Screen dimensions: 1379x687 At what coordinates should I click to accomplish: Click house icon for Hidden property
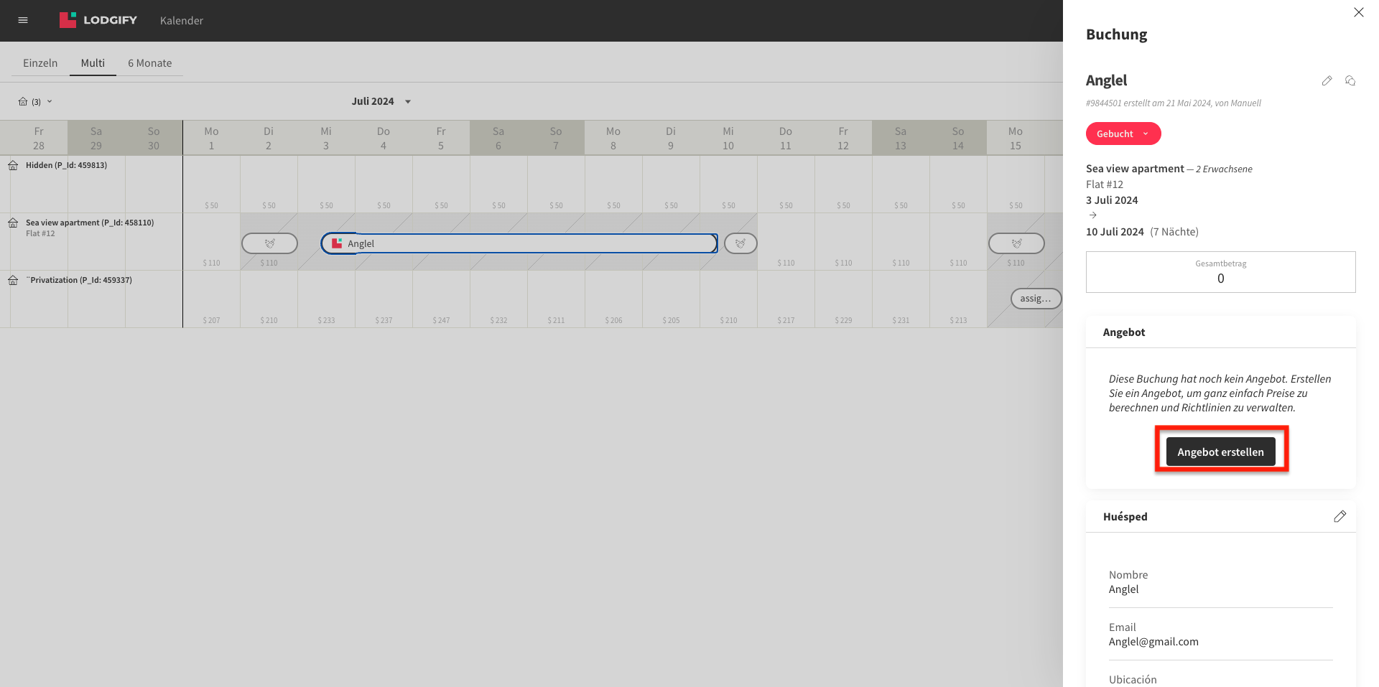pos(13,165)
